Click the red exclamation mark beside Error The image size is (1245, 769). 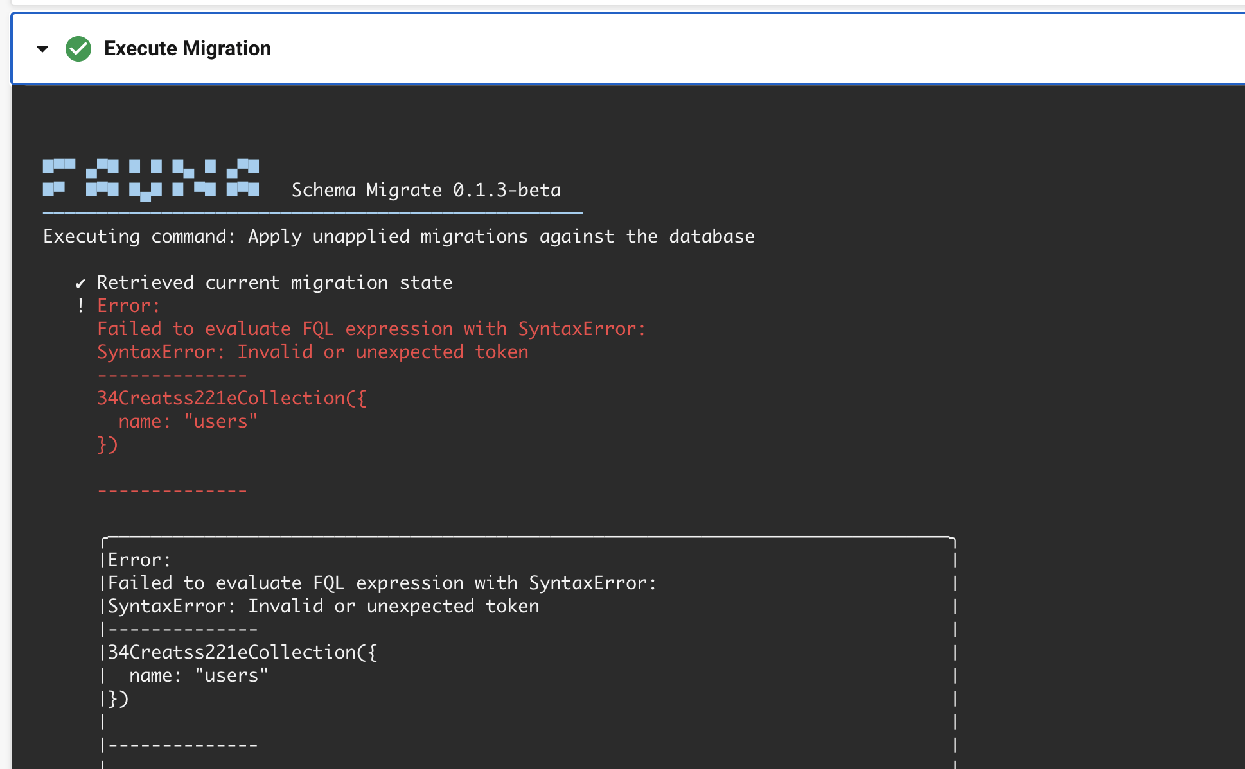pos(80,306)
